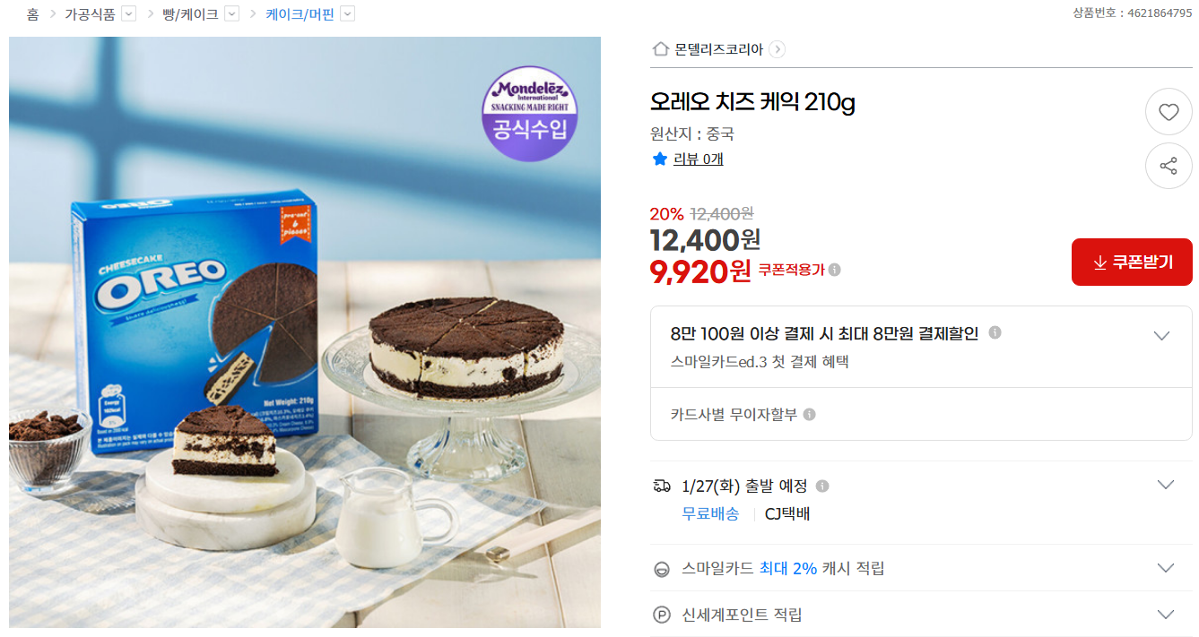1199x637 pixels.
Task: Click info icon beside 쿠폰적용가
Action: [x=835, y=270]
